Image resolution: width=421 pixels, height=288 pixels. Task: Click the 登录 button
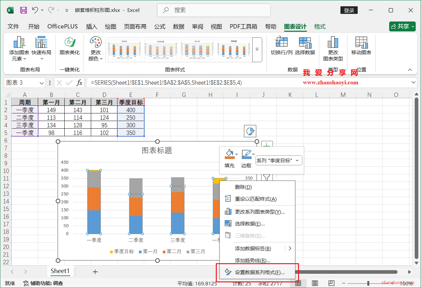pyautogui.click(x=349, y=10)
